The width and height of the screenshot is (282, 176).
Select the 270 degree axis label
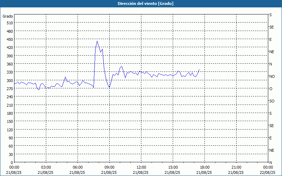10,89
